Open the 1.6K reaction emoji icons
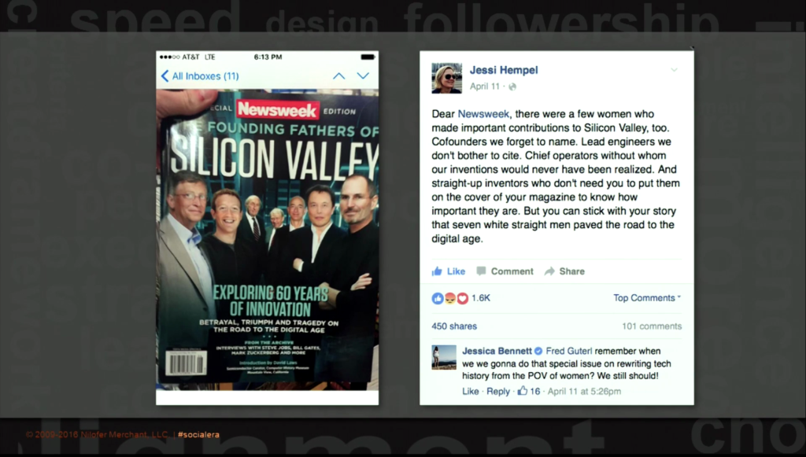 [x=449, y=298]
